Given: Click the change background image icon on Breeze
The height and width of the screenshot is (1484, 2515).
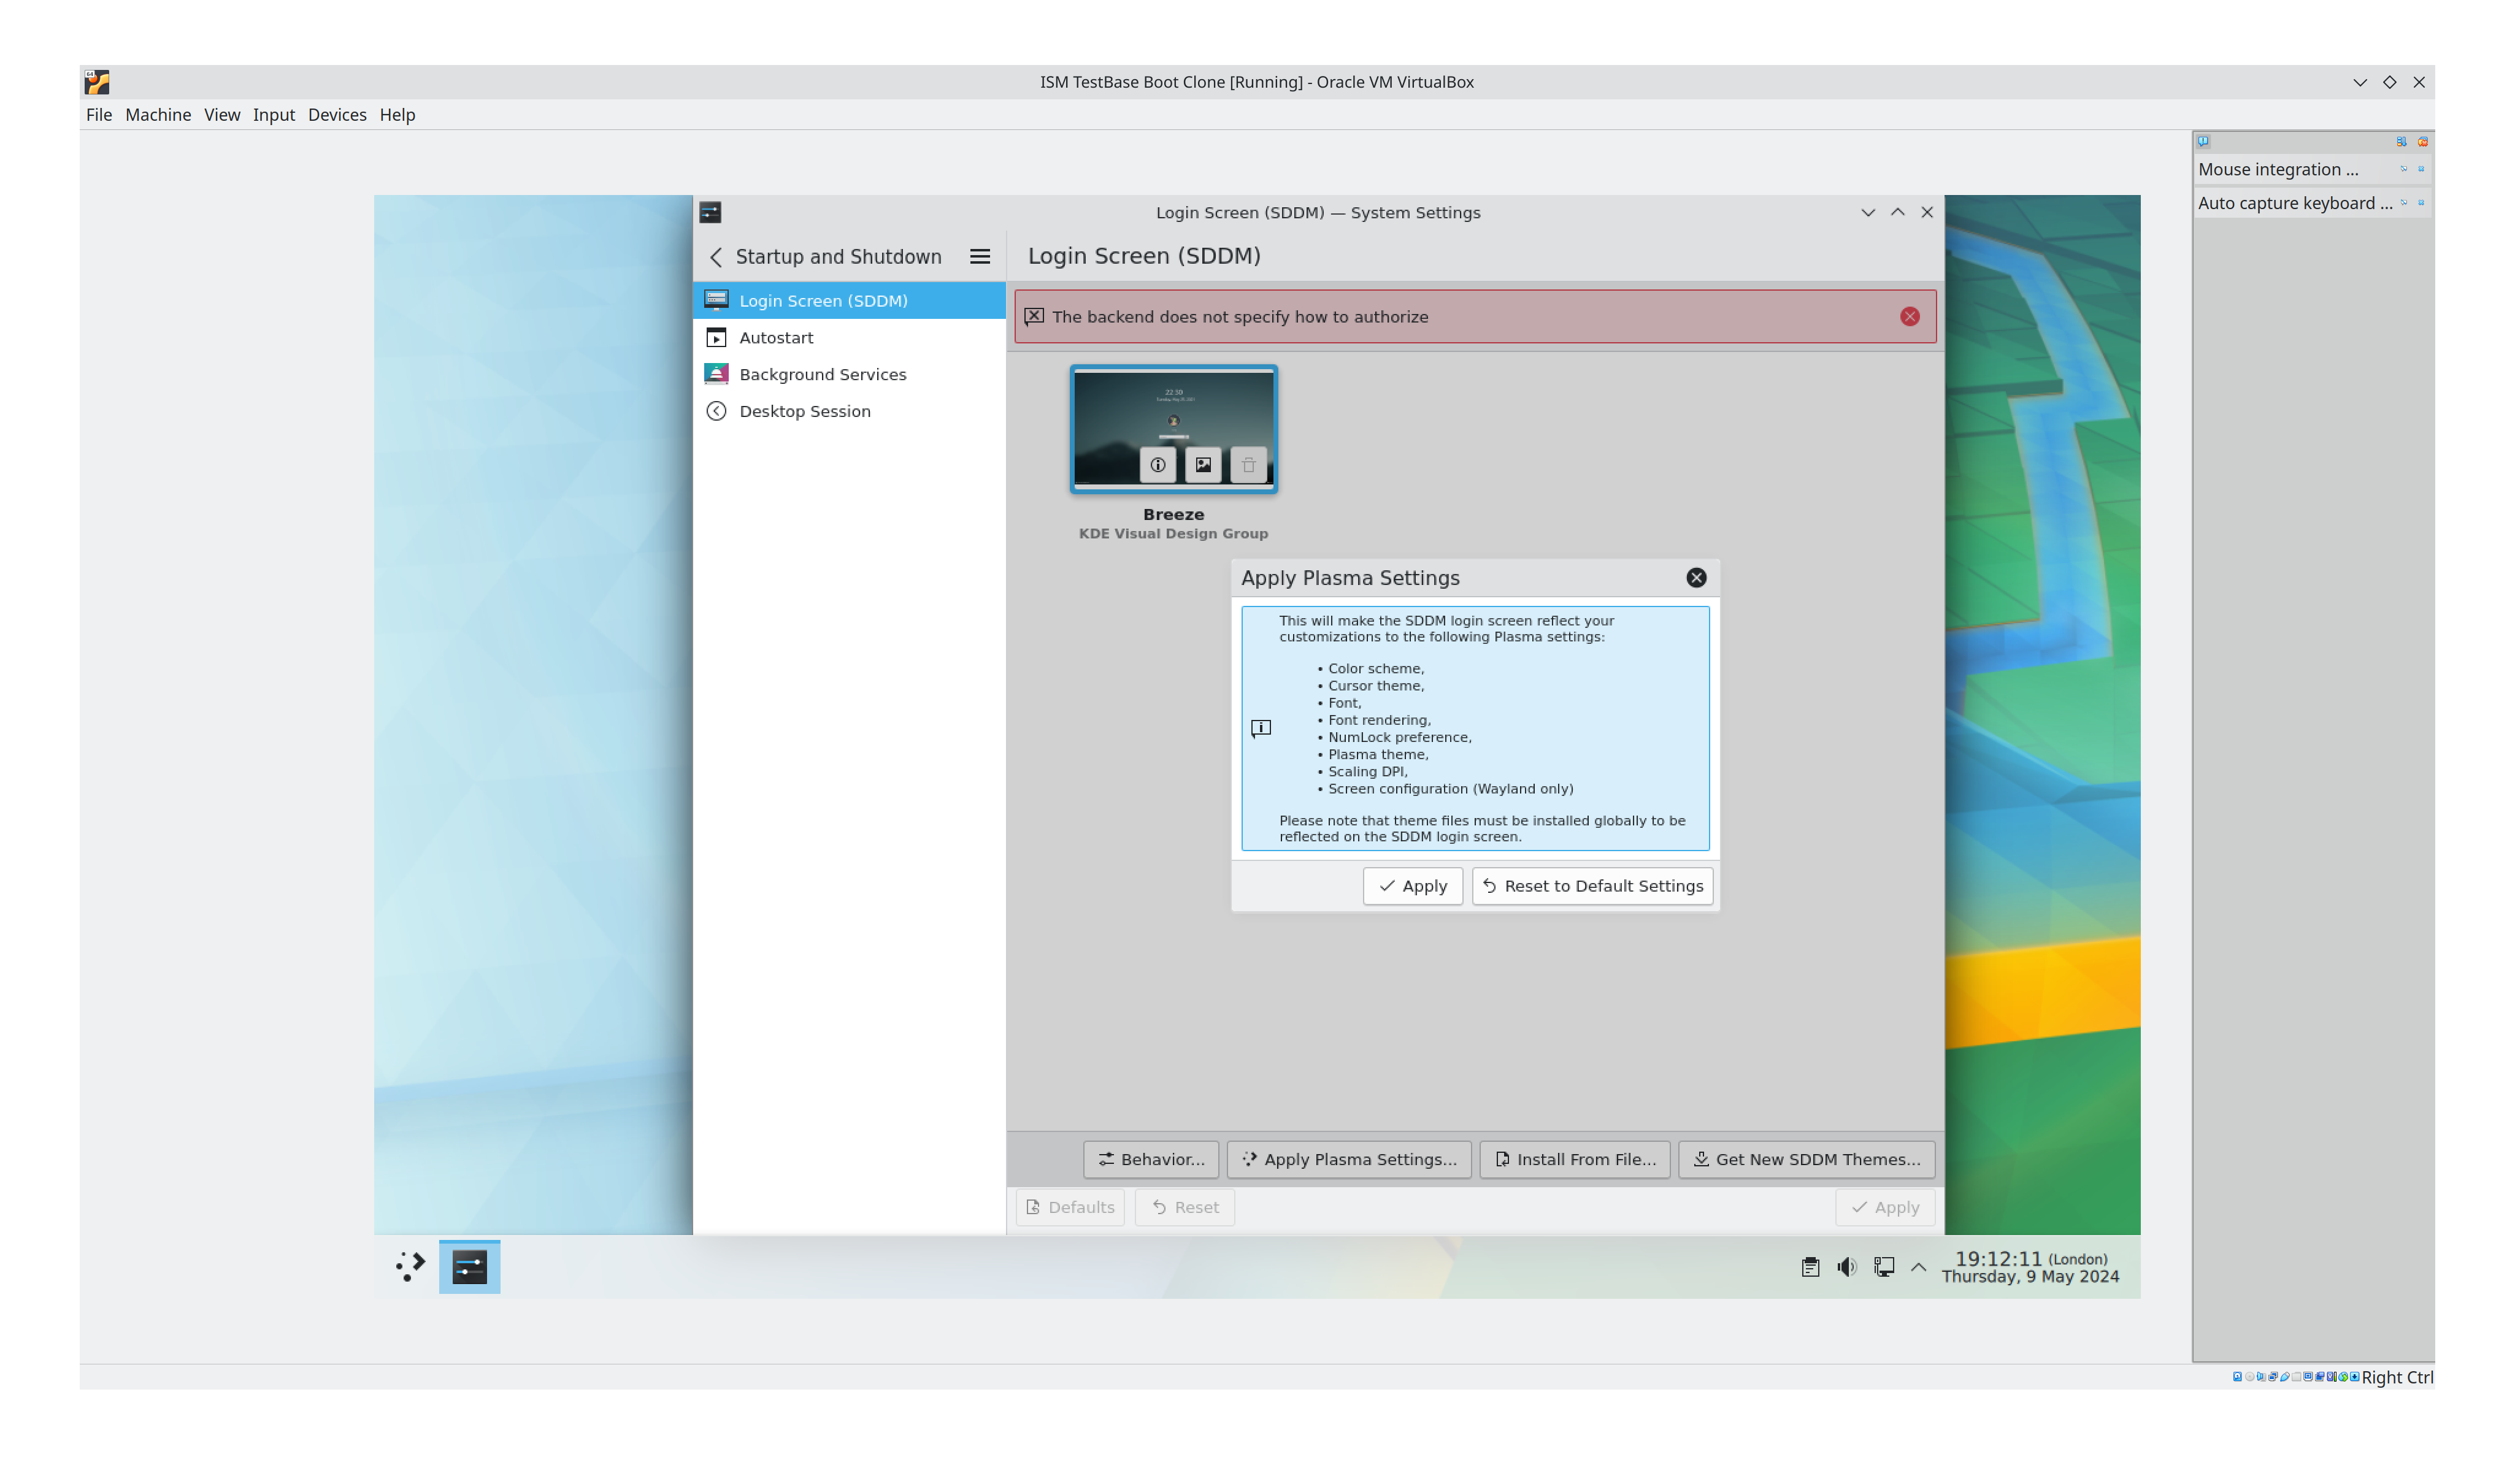Looking at the screenshot, I should (1203, 465).
